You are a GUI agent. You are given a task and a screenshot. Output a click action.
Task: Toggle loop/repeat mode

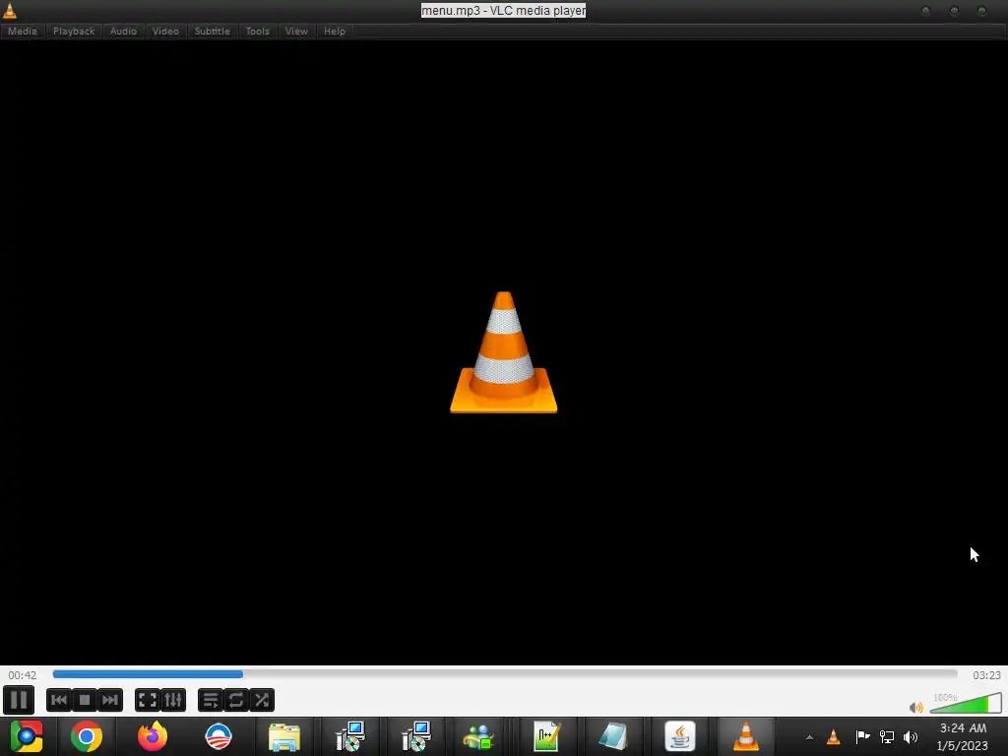[x=236, y=700]
